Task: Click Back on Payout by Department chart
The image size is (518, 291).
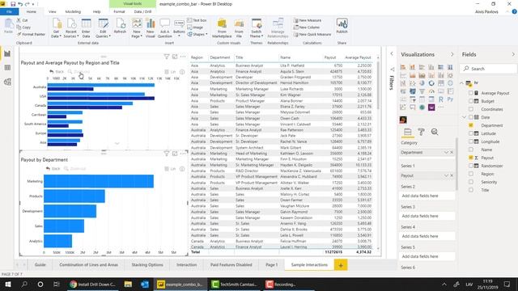Action: (53, 169)
